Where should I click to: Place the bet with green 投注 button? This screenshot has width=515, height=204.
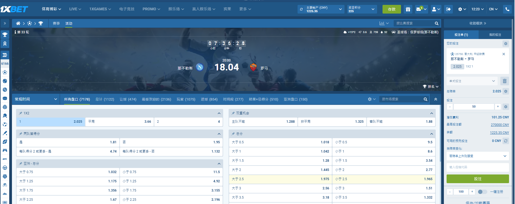[x=478, y=179]
